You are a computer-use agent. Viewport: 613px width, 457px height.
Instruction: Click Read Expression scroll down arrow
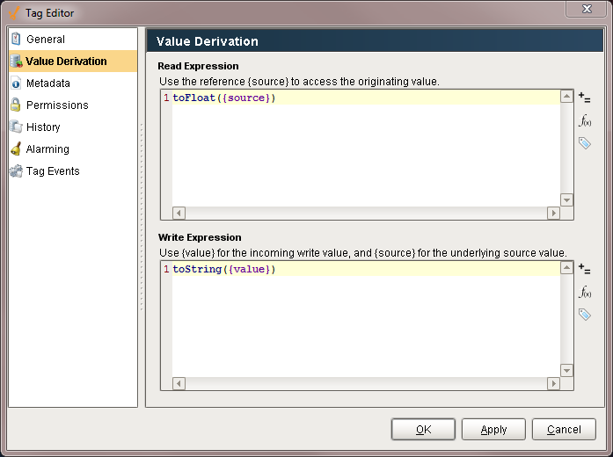[566, 200]
